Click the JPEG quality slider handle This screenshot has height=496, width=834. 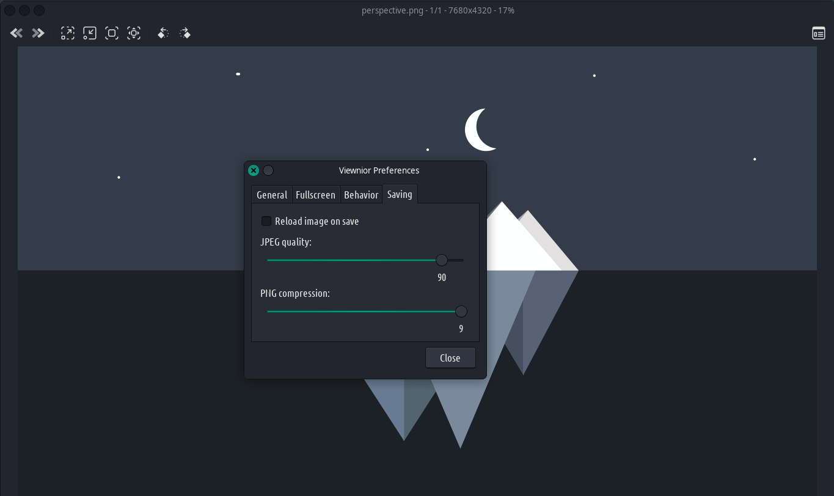442,260
